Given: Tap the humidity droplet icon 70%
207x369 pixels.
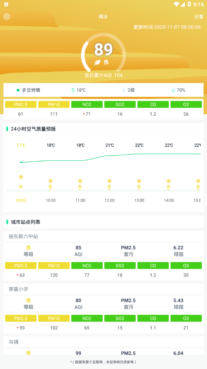Looking at the screenshot, I should point(173,90).
